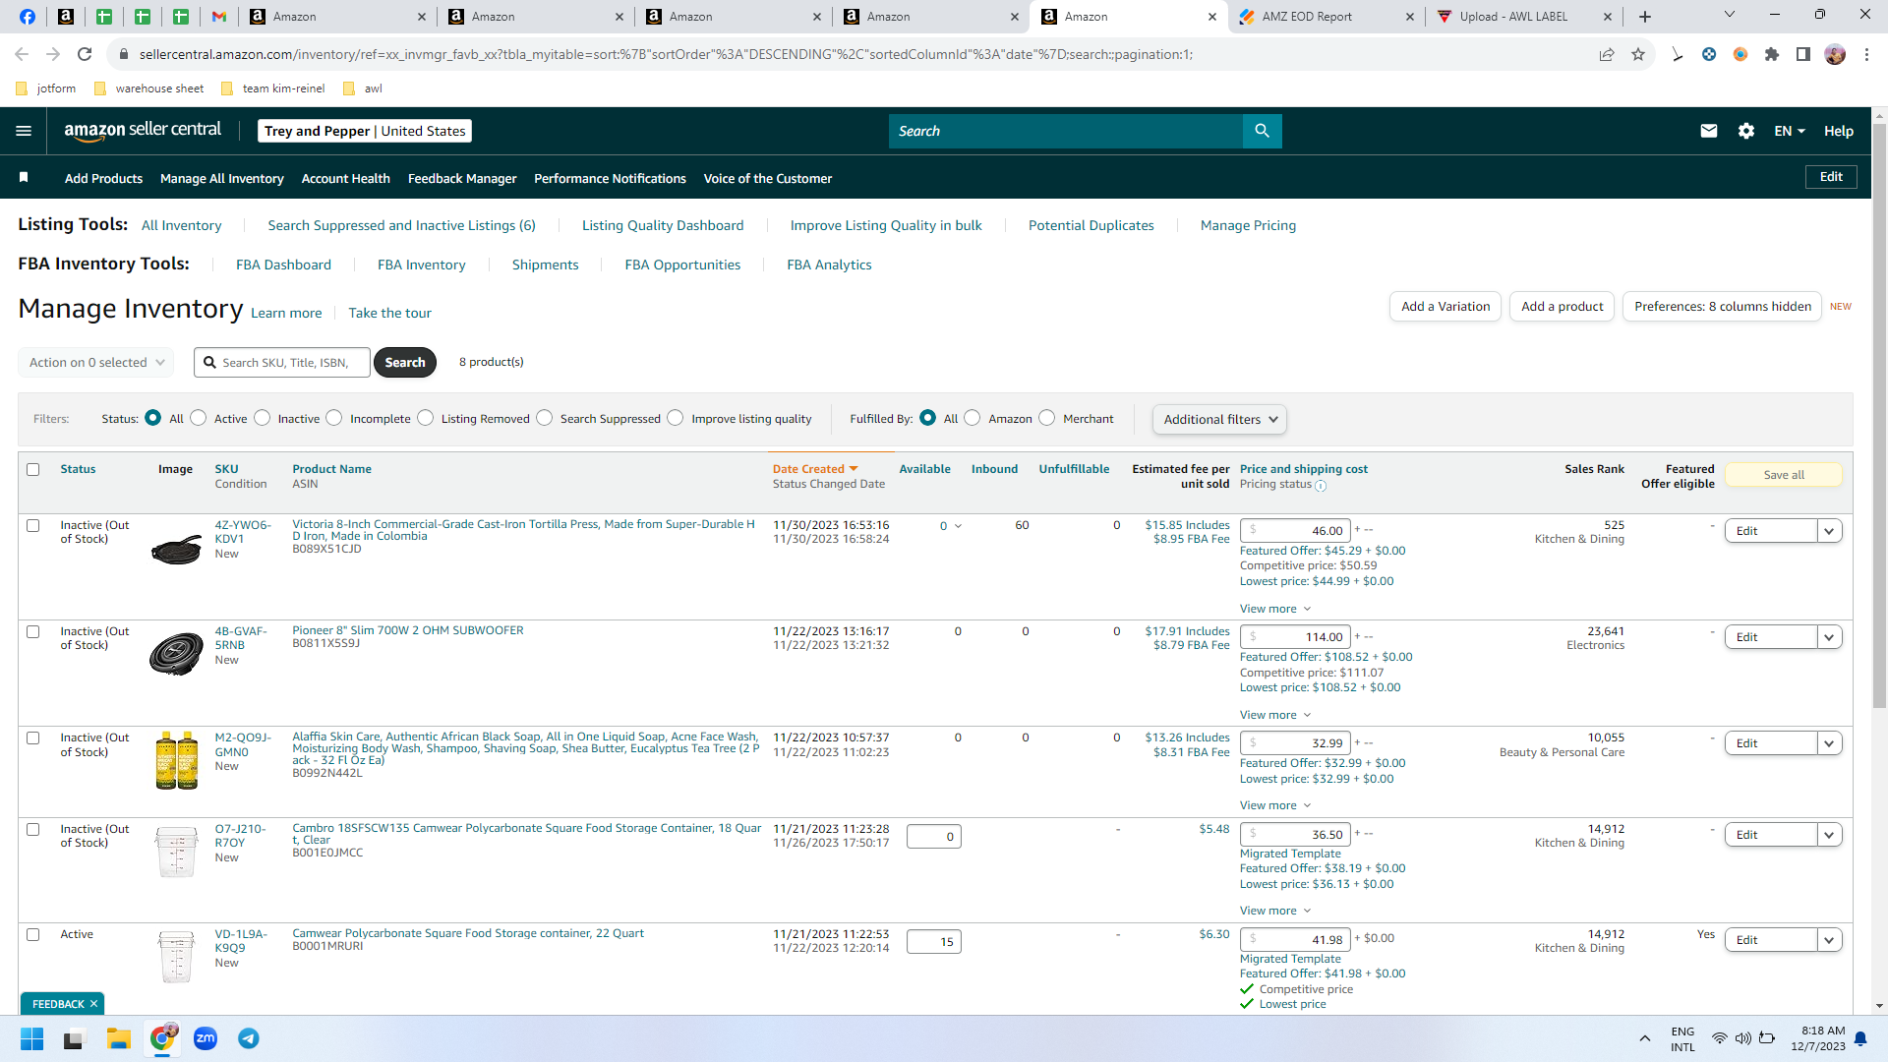This screenshot has width=1888, height=1062.
Task: Go to Voice of the Customer
Action: (768, 178)
